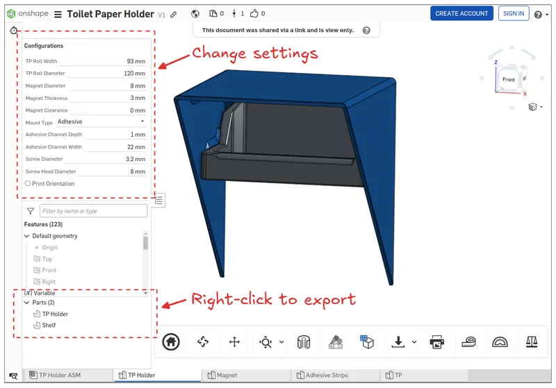Image resolution: width=556 pixels, height=388 pixels.
Task: Open the section view tool
Action: [302, 341]
